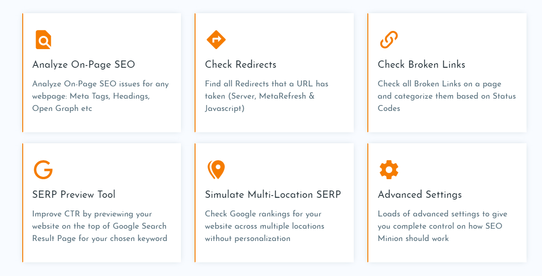Viewport: 542px width, 276px height.
Task: Click the redirects description mentioning MetaRefresh
Action: click(266, 96)
